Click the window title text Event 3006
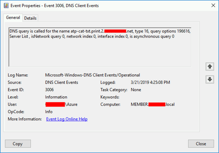The width and height of the screenshot is (219, 153). pos(54,6)
